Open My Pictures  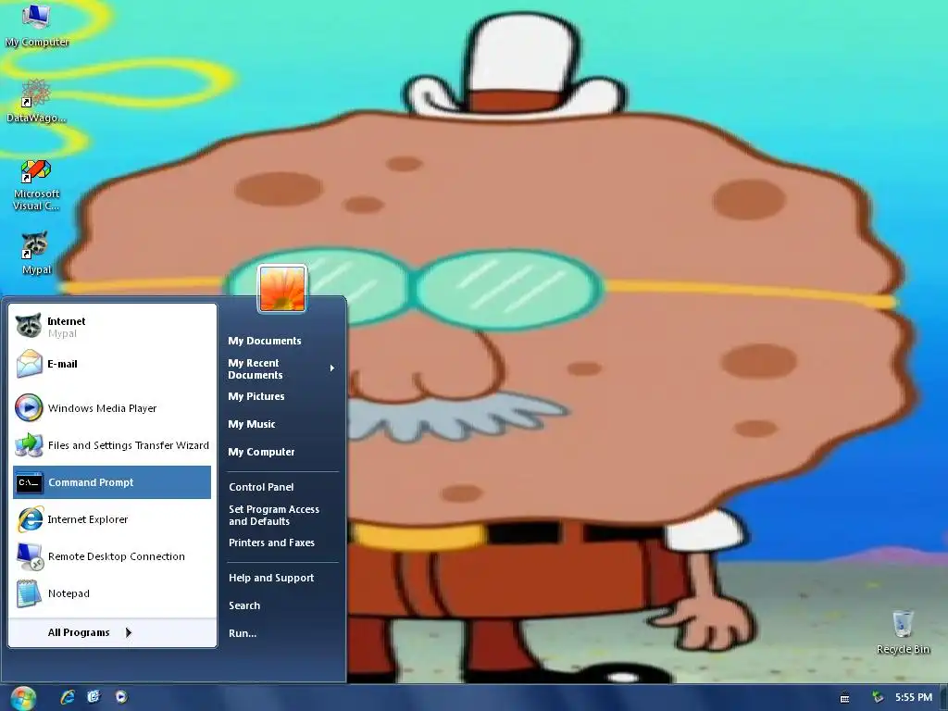[x=281, y=396]
